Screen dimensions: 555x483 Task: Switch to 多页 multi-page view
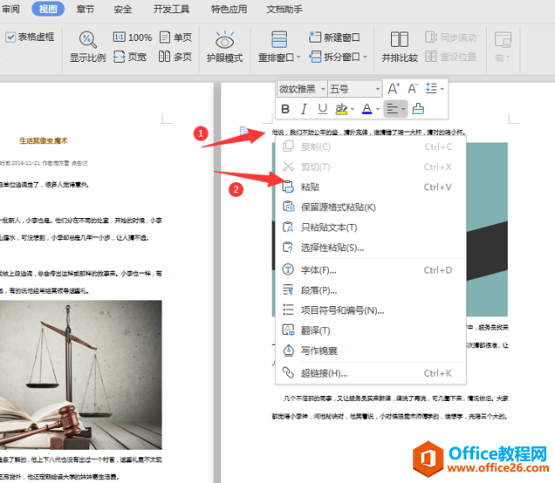[x=175, y=56]
